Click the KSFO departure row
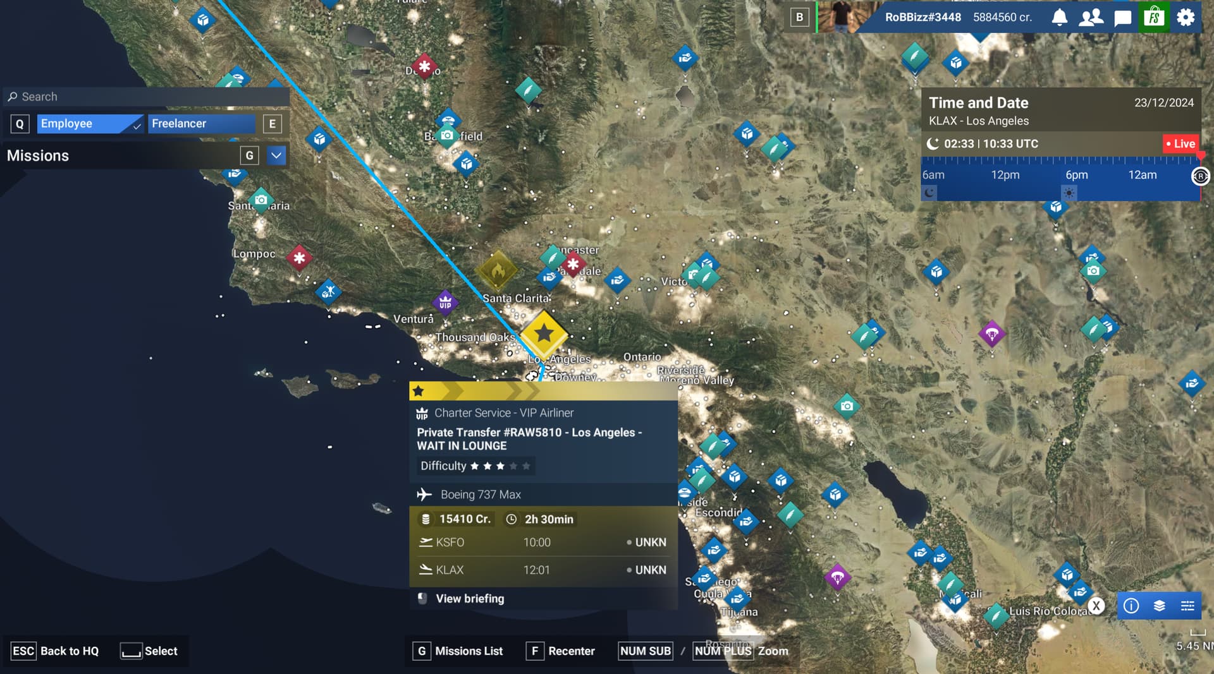Image resolution: width=1214 pixels, height=674 pixels. coord(543,542)
